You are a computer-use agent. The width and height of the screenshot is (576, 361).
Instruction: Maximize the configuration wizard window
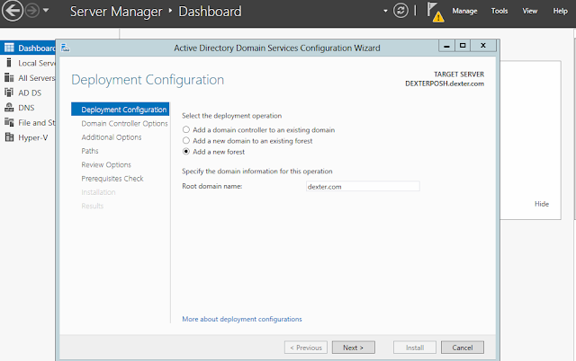click(x=463, y=46)
